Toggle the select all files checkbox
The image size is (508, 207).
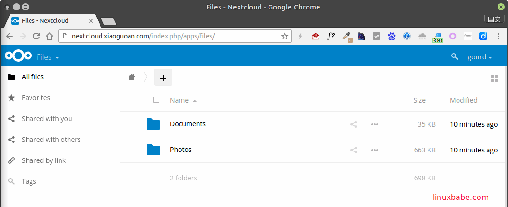tap(156, 100)
